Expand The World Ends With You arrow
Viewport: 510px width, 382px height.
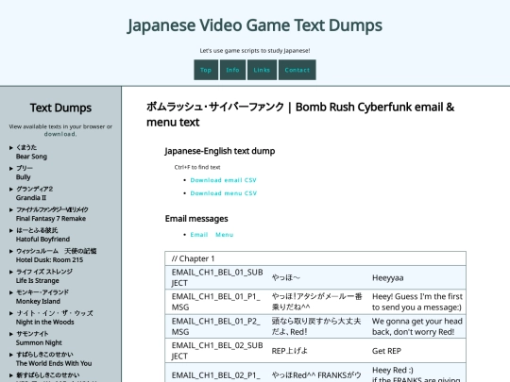(x=11, y=355)
